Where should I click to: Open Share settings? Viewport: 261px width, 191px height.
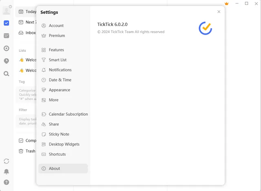pos(63,124)
